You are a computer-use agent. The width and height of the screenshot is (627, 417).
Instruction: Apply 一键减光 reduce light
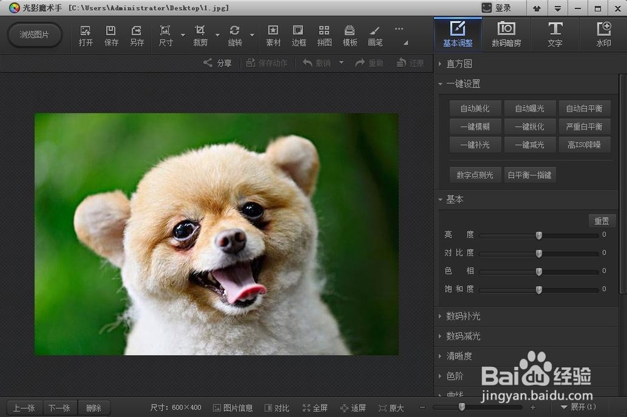(x=530, y=145)
